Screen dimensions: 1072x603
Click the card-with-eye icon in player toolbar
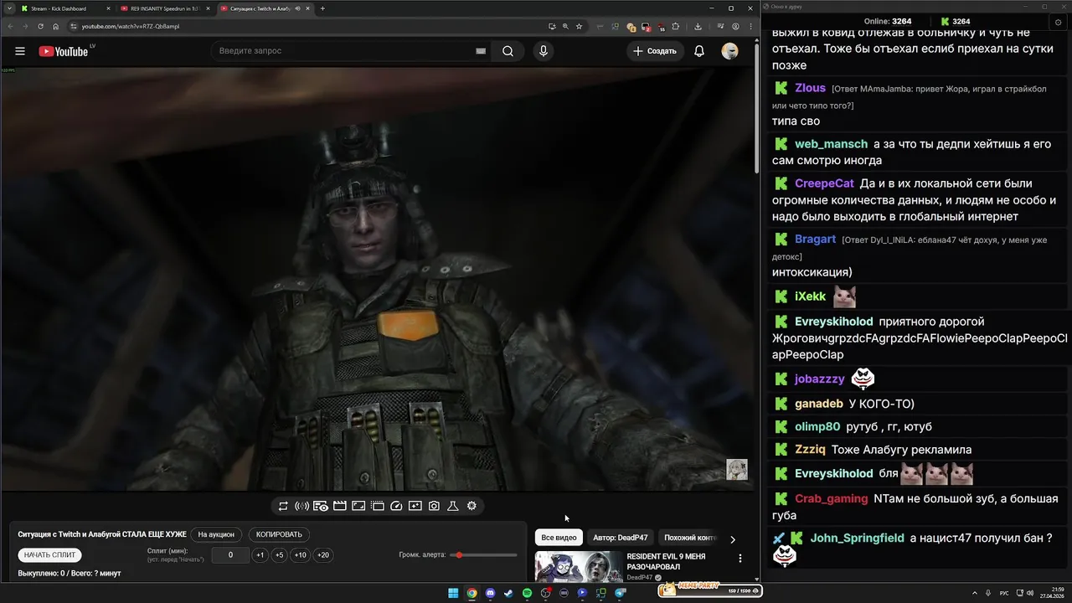tap(321, 506)
